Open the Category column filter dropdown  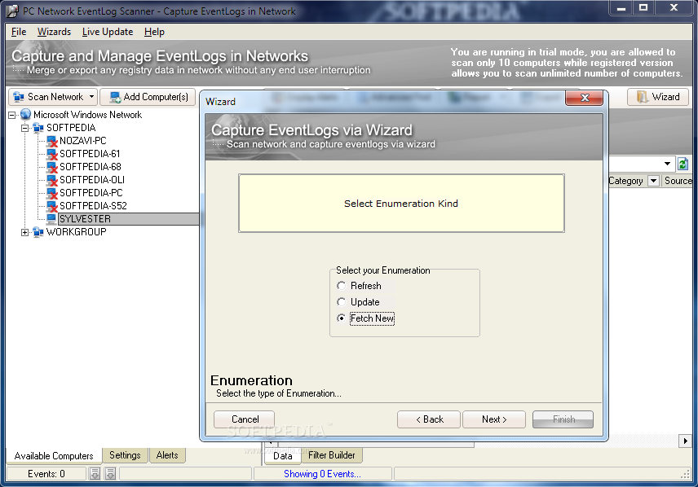[653, 181]
